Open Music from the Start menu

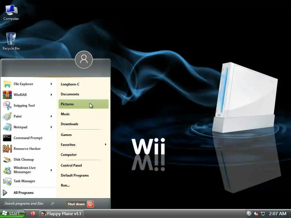pyautogui.click(x=84, y=114)
